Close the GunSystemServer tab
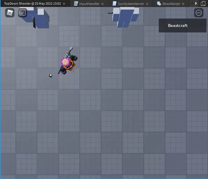Viewport: 208px width, 179px height. (x=147, y=4)
